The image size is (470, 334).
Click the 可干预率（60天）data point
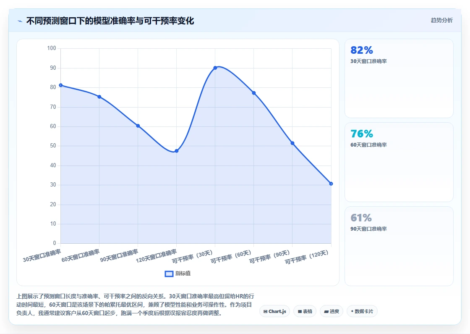tap(254, 93)
